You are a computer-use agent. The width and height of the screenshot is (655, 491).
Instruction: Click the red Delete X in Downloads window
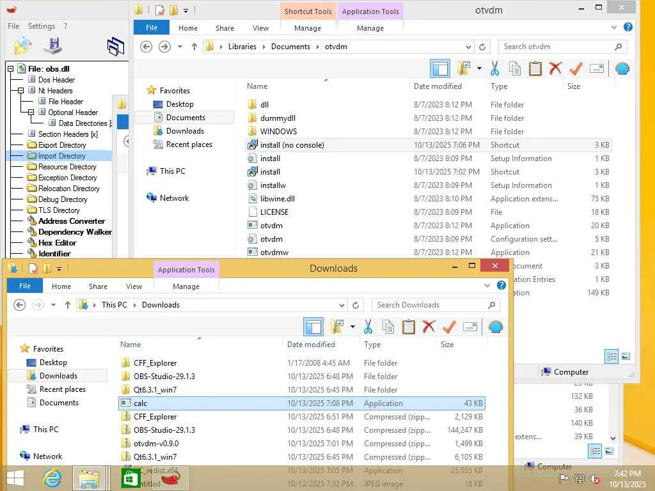(x=429, y=327)
